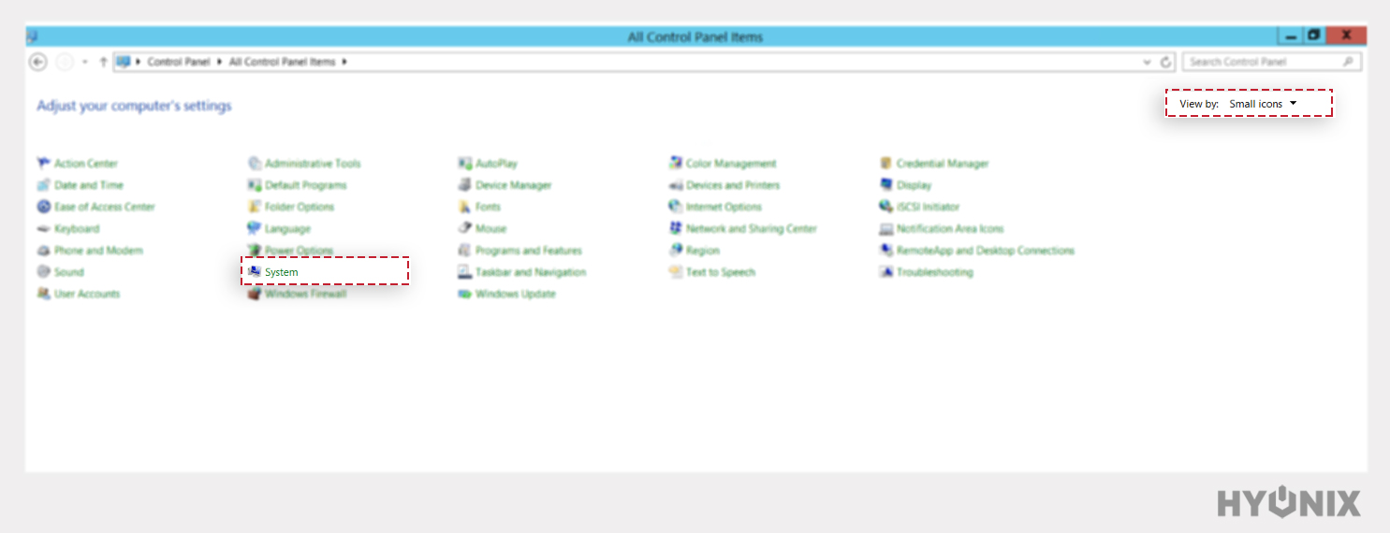
Task: Open the address bar history dropdown arrow
Action: point(1148,63)
